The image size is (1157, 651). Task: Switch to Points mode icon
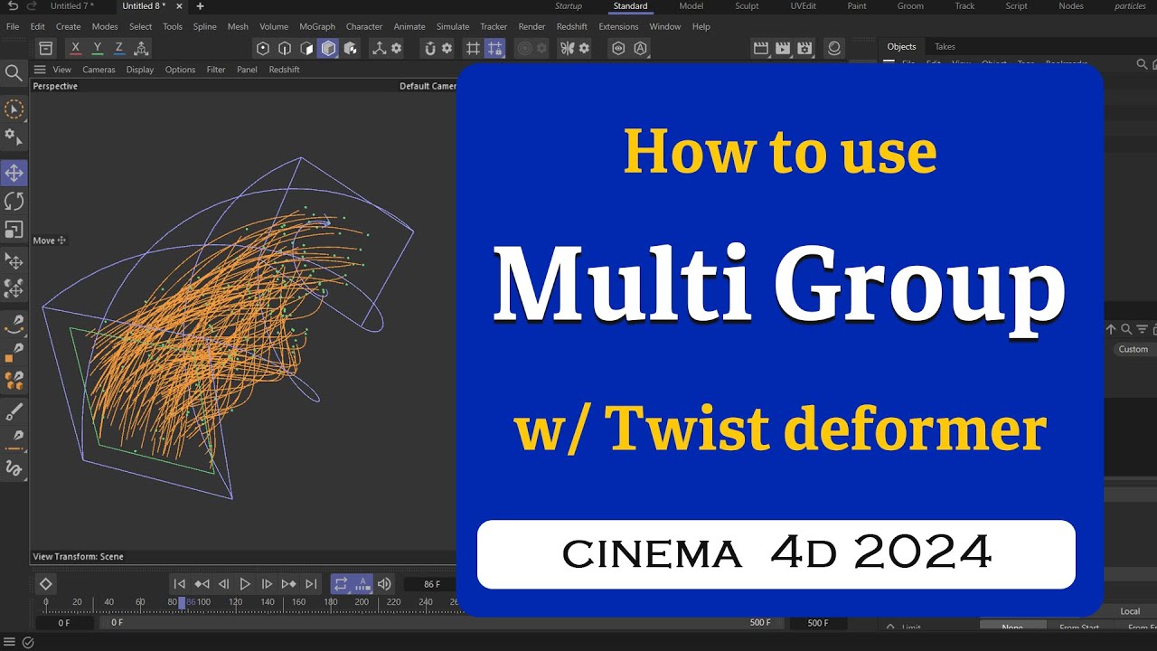(263, 48)
